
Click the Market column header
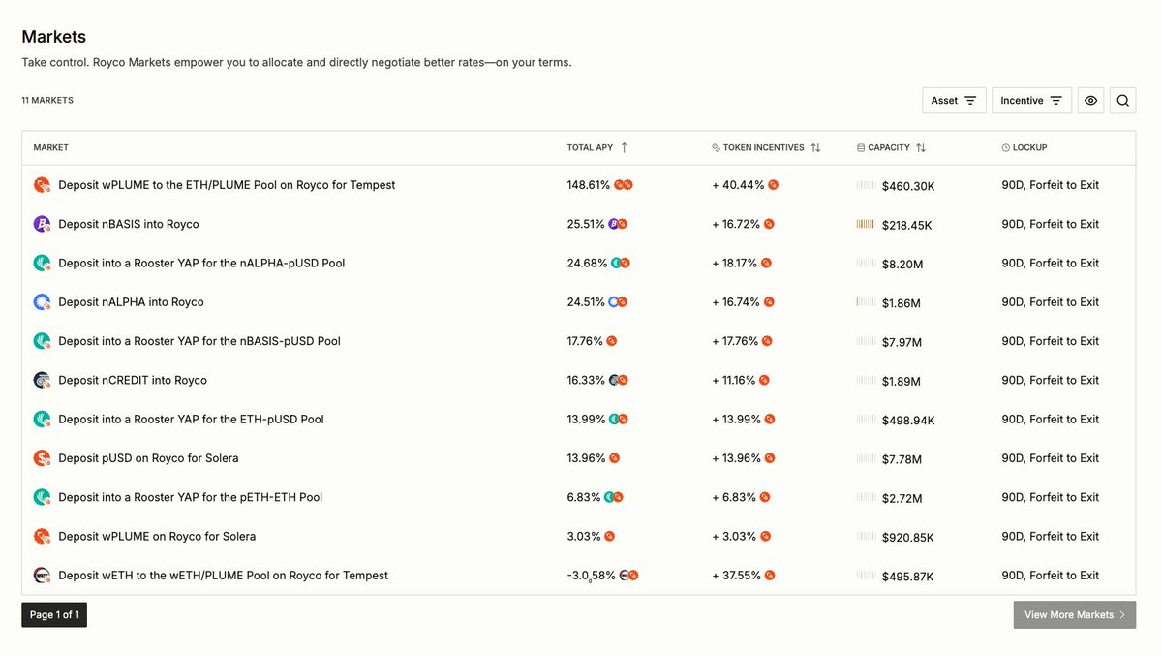pyautogui.click(x=51, y=147)
